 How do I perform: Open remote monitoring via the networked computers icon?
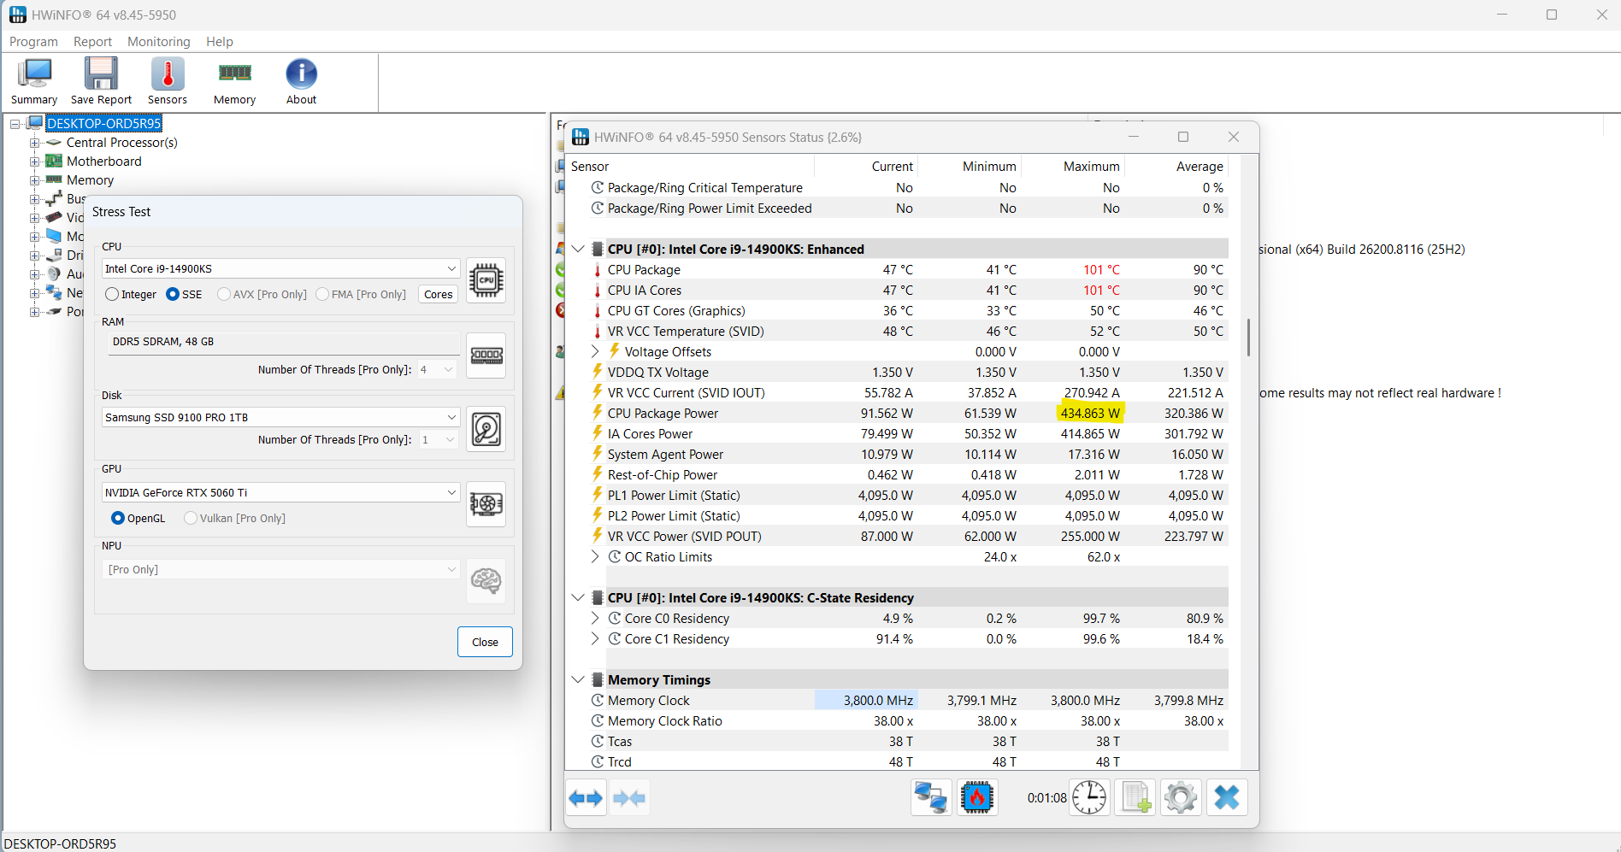pyautogui.click(x=931, y=798)
